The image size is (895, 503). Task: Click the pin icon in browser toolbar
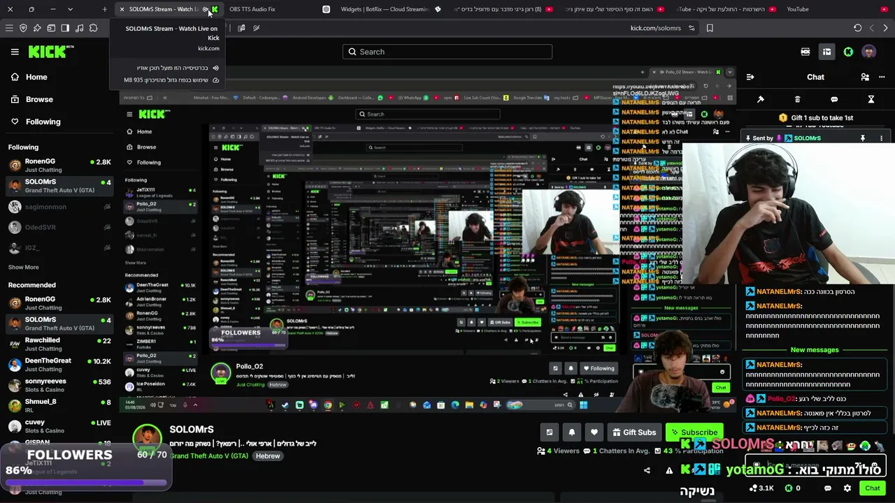pos(37,28)
